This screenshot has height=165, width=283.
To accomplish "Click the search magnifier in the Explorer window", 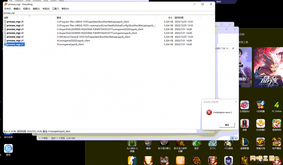I will click(x=233, y=48).
